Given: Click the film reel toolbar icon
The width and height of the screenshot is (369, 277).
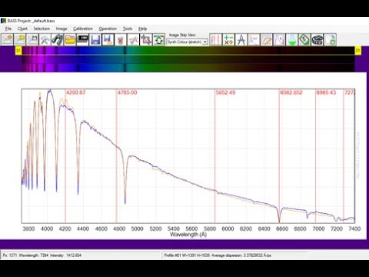Looking at the screenshot, I should pos(317,40).
